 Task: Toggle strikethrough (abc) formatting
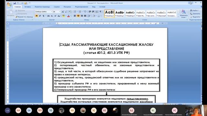[x=49, y=16]
